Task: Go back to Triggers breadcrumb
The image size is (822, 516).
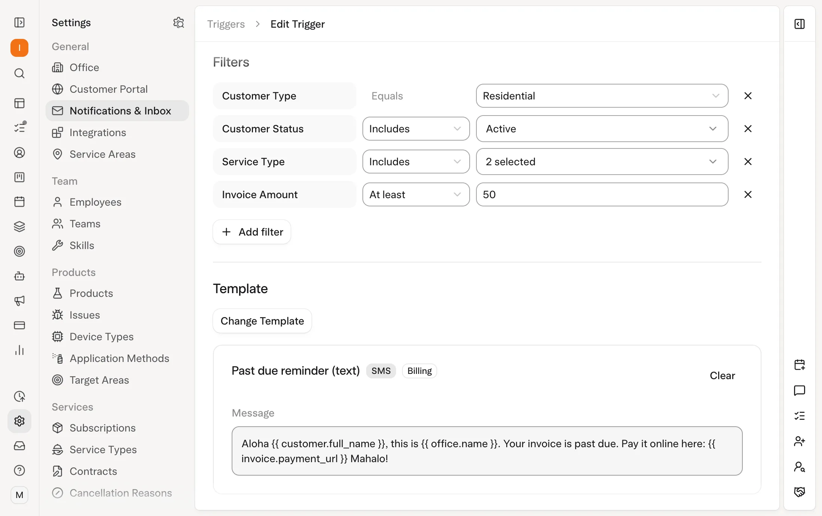Action: (226, 24)
